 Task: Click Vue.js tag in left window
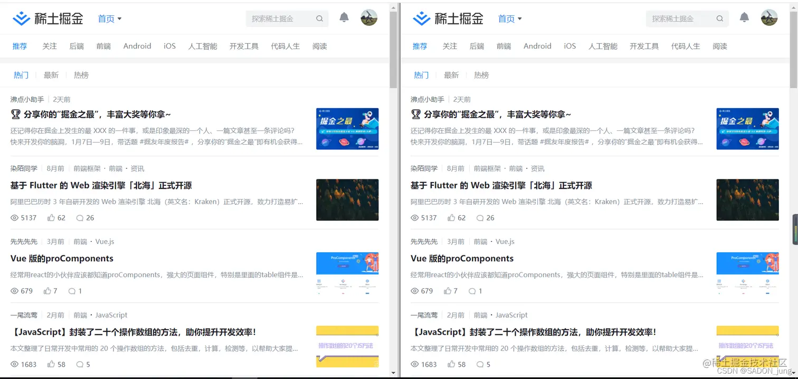104,241
